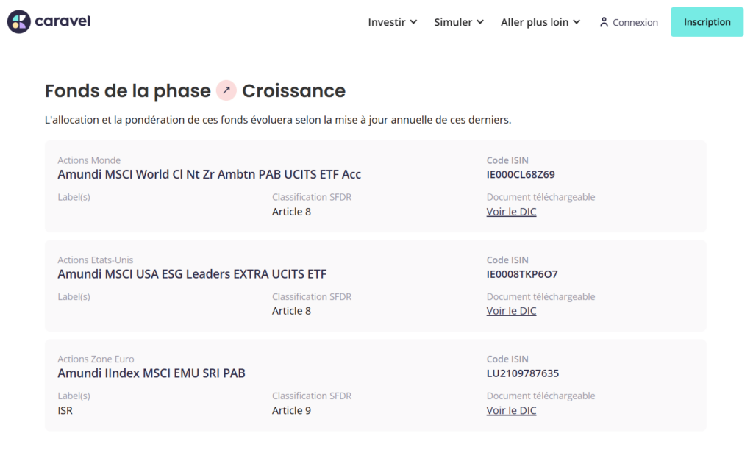Click the Actions Monde category label
This screenshot has width=753, height=458.
(89, 160)
